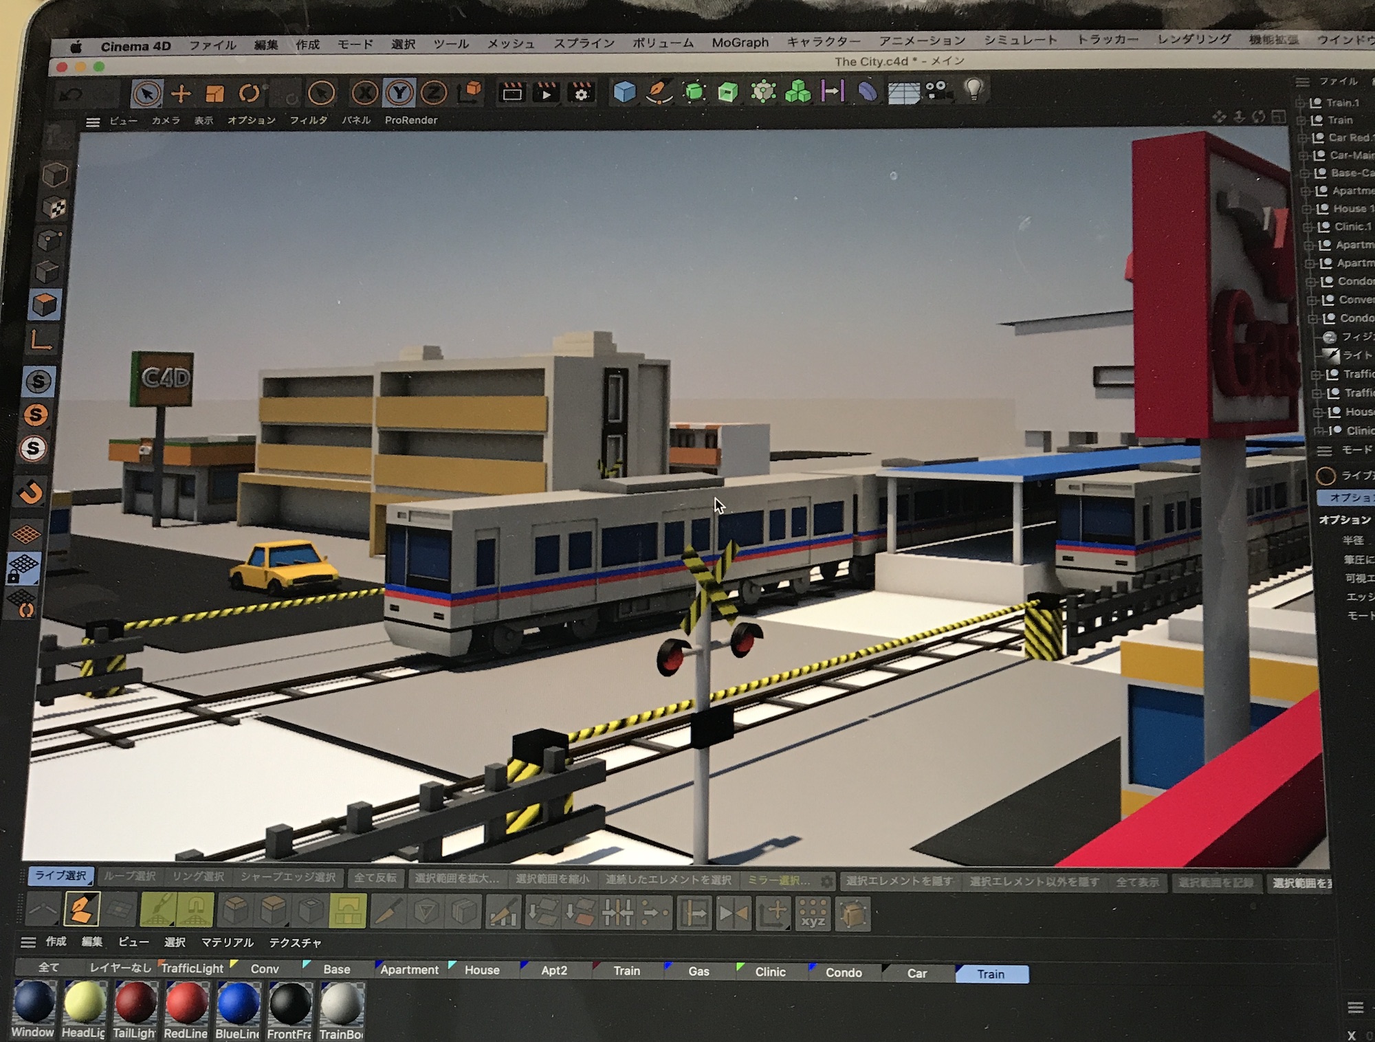1375x1042 pixels.
Task: Toggle the X axis lock
Action: [365, 92]
